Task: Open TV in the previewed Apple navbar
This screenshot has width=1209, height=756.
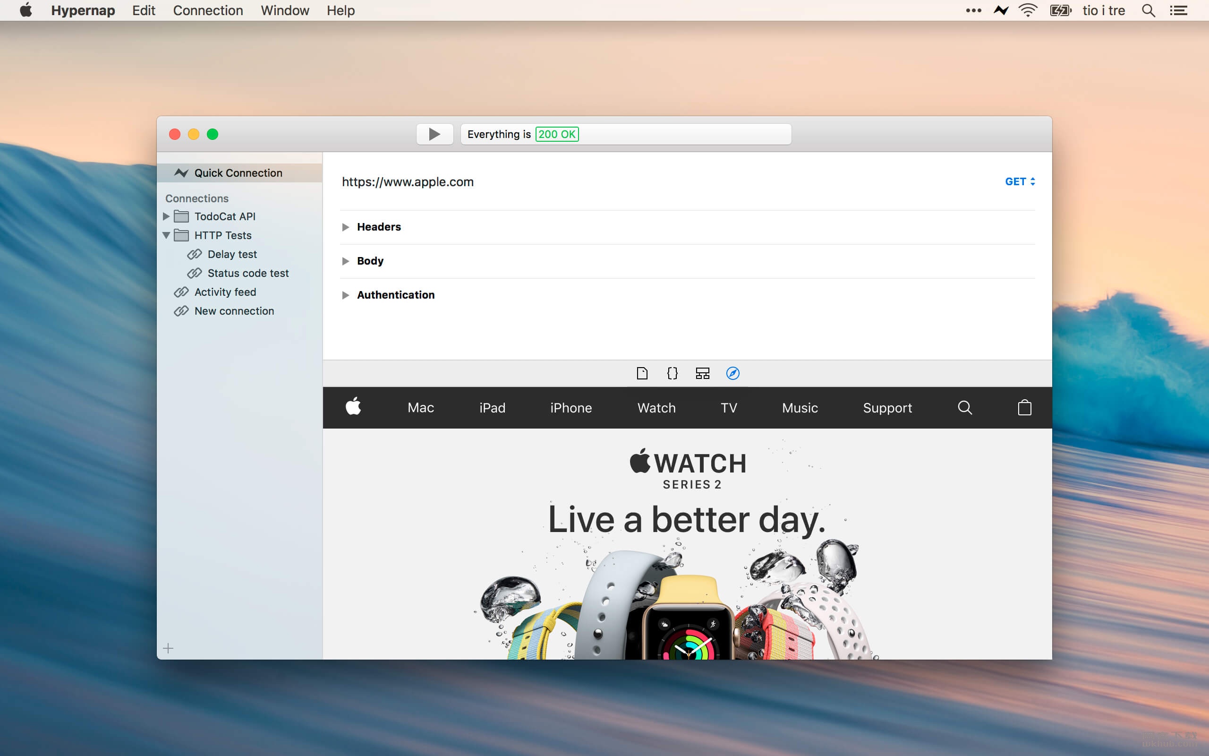Action: (x=729, y=408)
